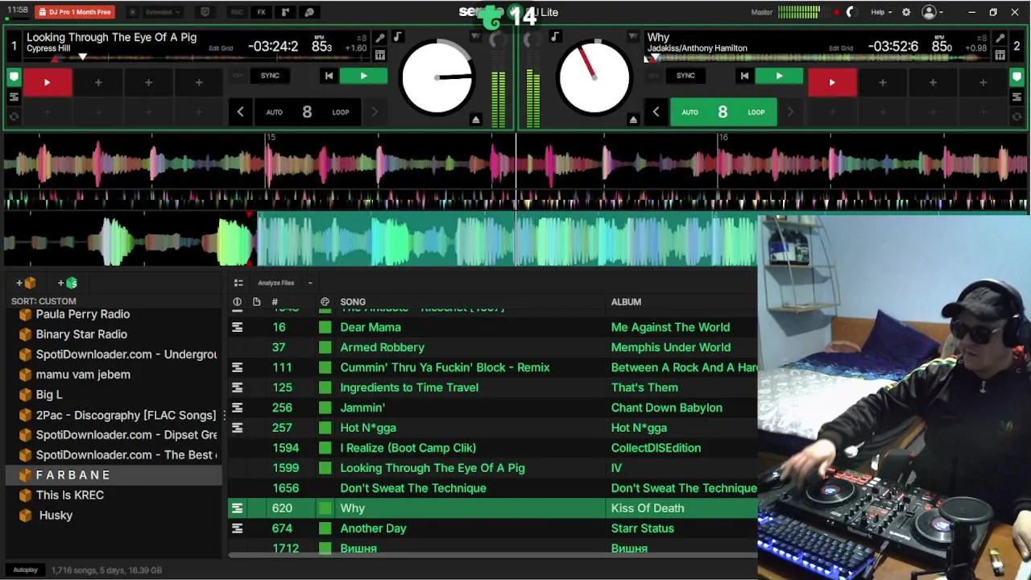This screenshot has width=1031, height=580.
Task: Change the ±8 pitch range on deck 1
Action: tap(362, 38)
